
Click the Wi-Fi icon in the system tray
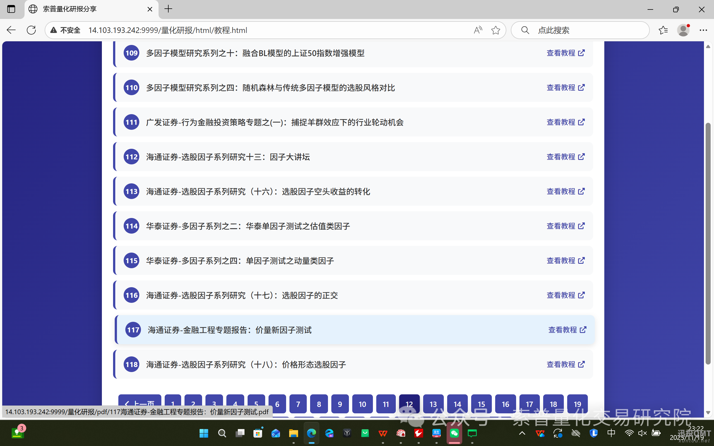[x=630, y=433]
